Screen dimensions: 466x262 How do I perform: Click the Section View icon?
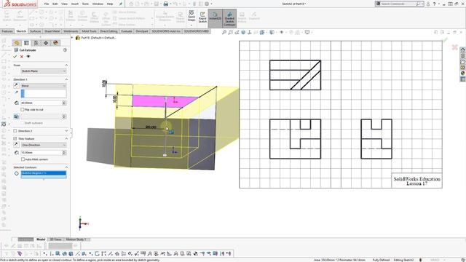pyautogui.click(x=243, y=32)
